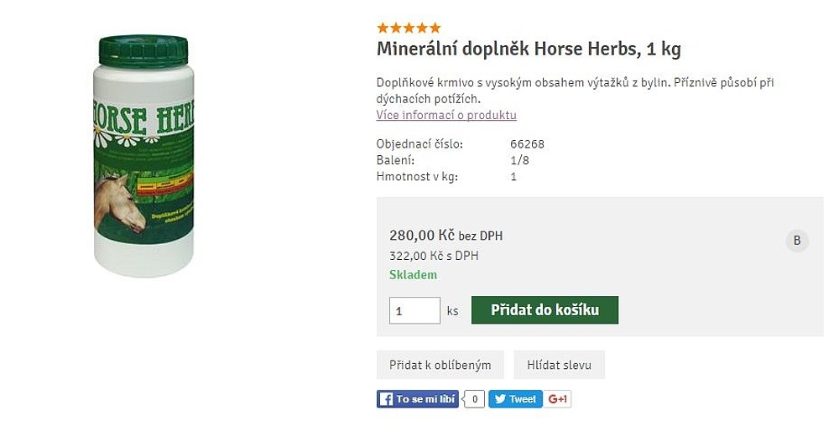Focus the quantity input field

414,310
